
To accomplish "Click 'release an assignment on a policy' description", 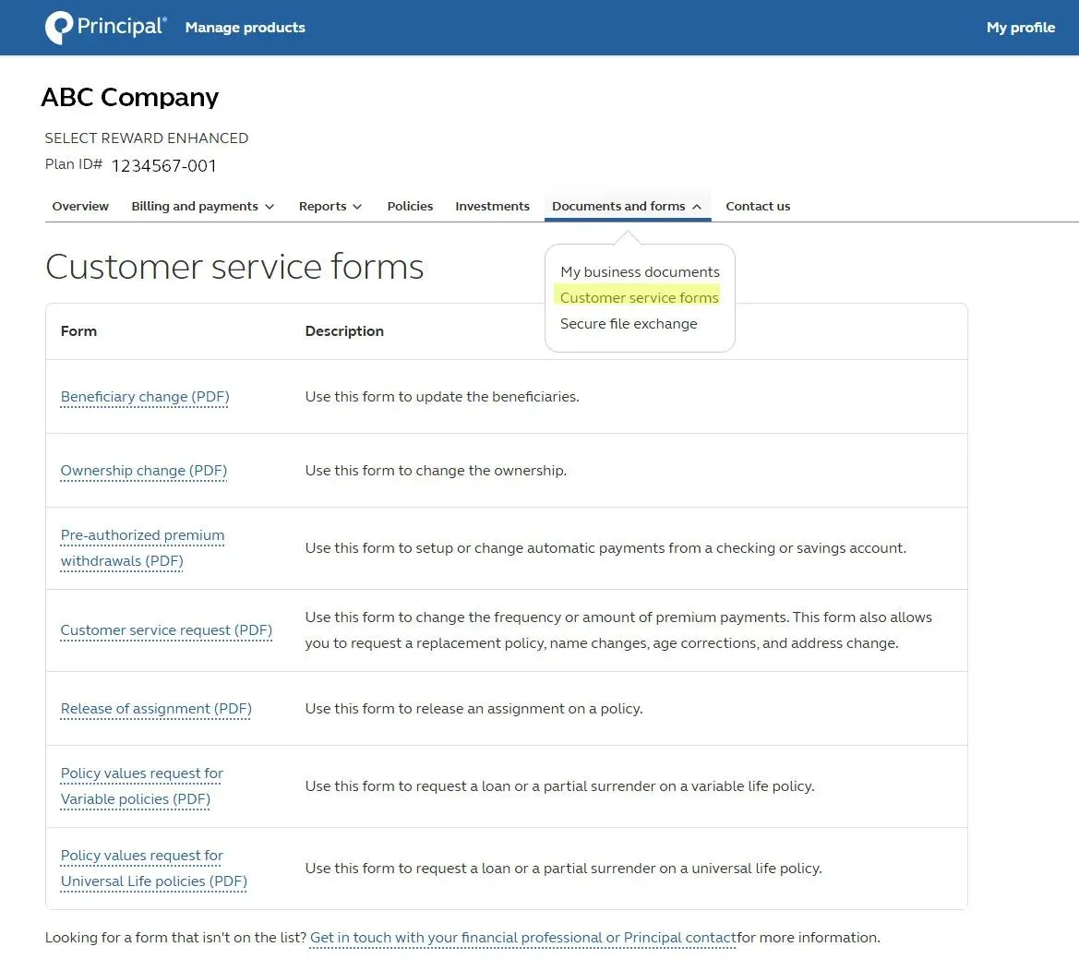I will click(x=474, y=708).
